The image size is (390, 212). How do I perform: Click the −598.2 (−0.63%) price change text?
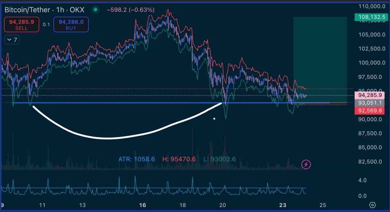[x=131, y=10]
